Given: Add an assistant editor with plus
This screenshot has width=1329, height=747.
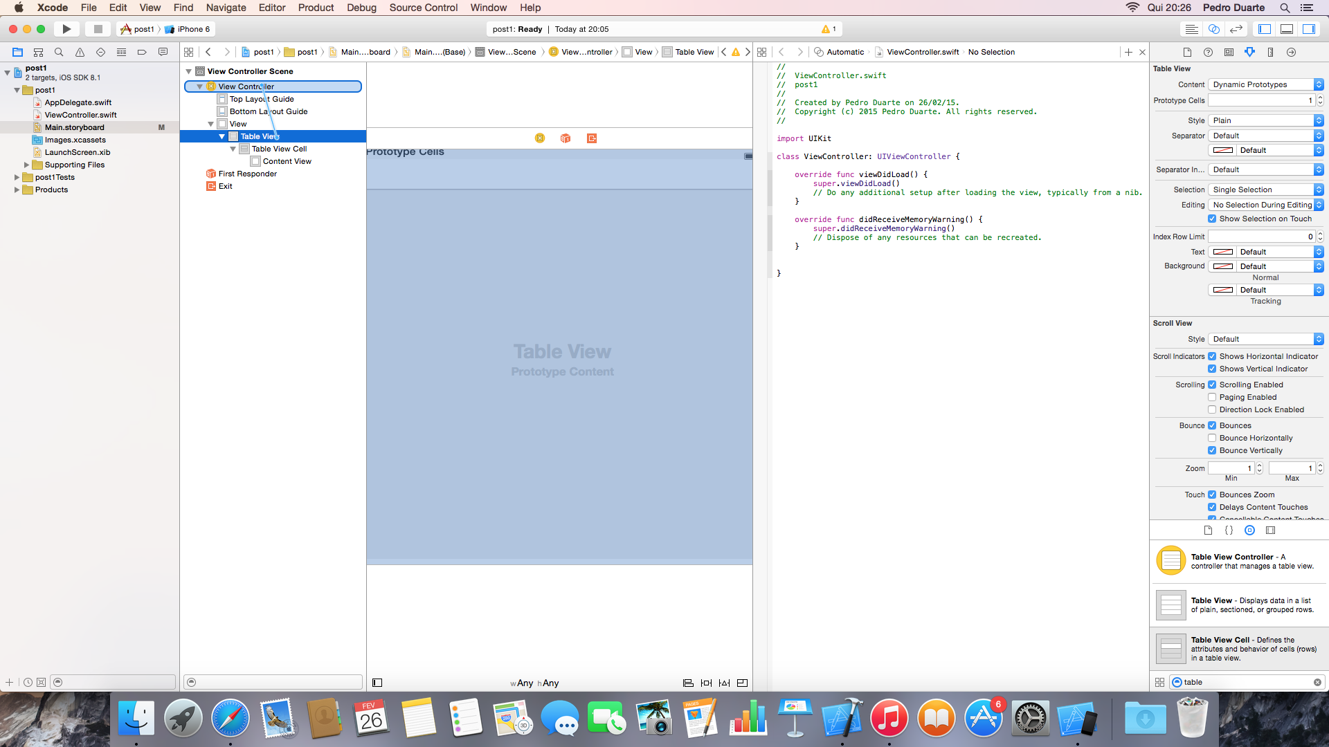Looking at the screenshot, I should pos(1128,52).
